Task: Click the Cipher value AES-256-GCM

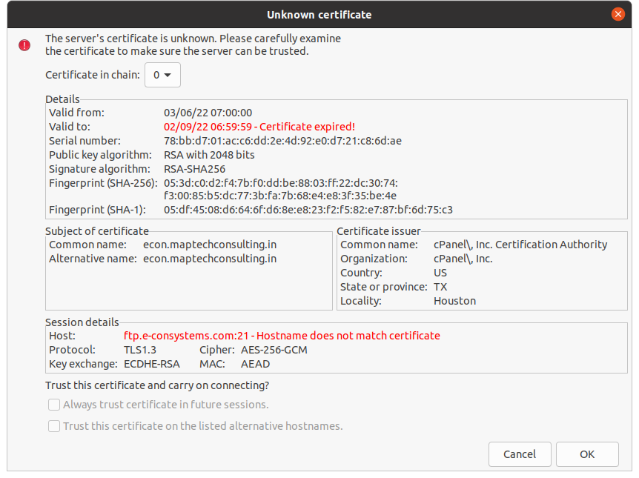Action: 274,350
